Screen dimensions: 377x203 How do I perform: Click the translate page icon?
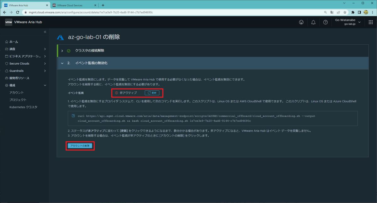pyautogui.click(x=332, y=12)
